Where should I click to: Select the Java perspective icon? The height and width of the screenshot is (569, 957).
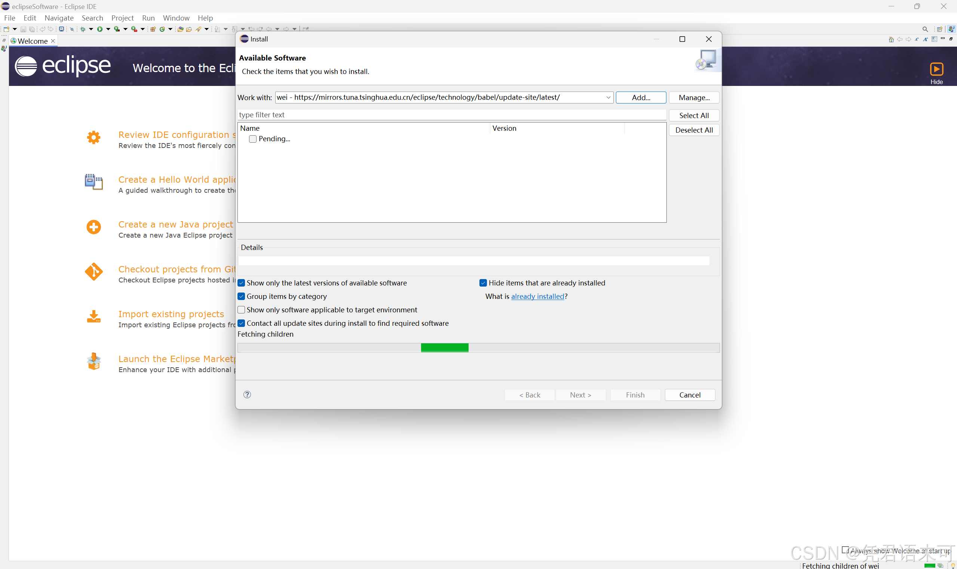[952, 29]
